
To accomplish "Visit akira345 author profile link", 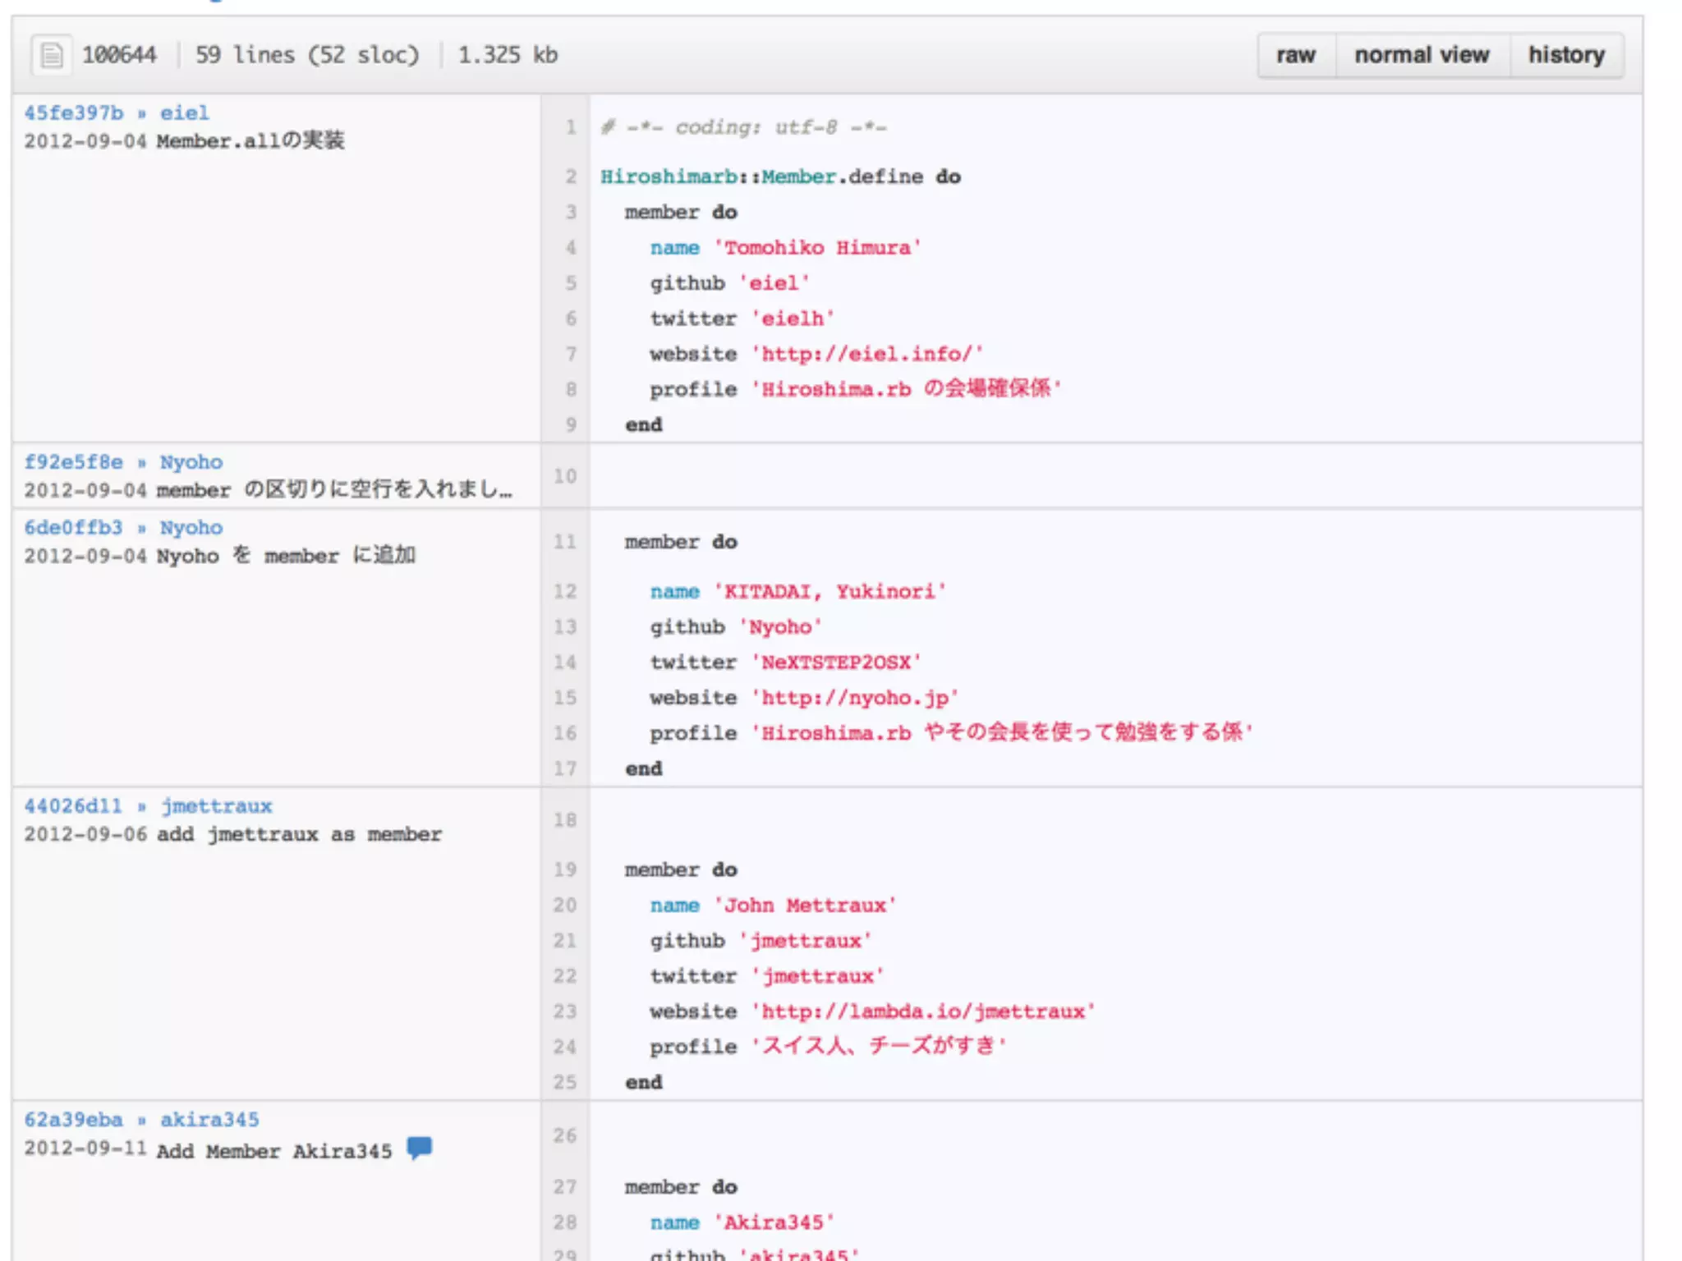I will [x=209, y=1120].
